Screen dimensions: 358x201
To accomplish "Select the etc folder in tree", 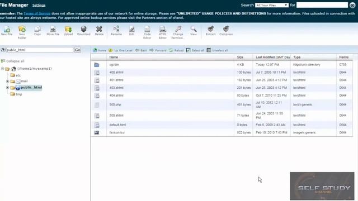I will point(18,75).
